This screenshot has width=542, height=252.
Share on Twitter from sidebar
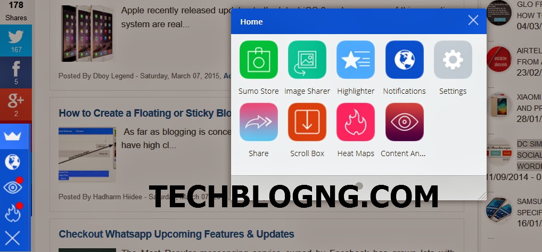16,40
